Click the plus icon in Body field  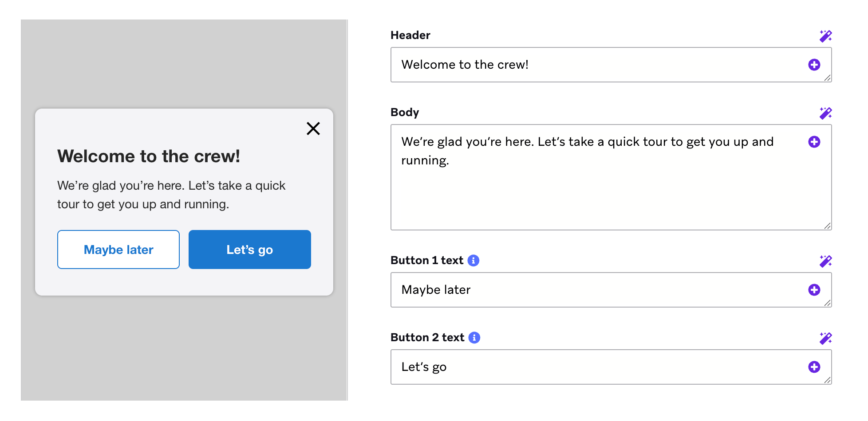click(x=814, y=142)
